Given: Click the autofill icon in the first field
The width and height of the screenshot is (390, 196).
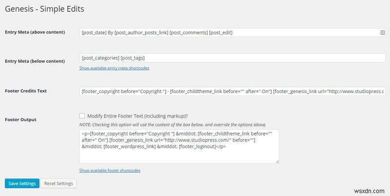Looking at the screenshot, I should pos(383,33).
